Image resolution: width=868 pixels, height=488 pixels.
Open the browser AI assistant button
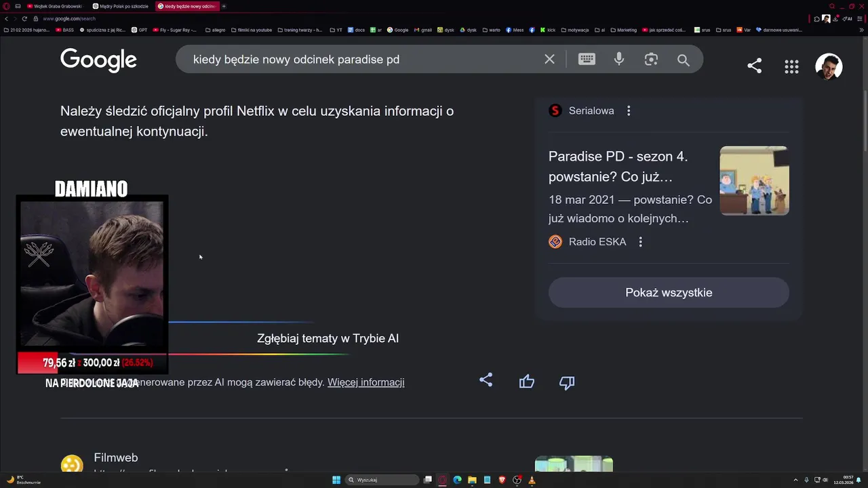pyautogui.click(x=847, y=19)
